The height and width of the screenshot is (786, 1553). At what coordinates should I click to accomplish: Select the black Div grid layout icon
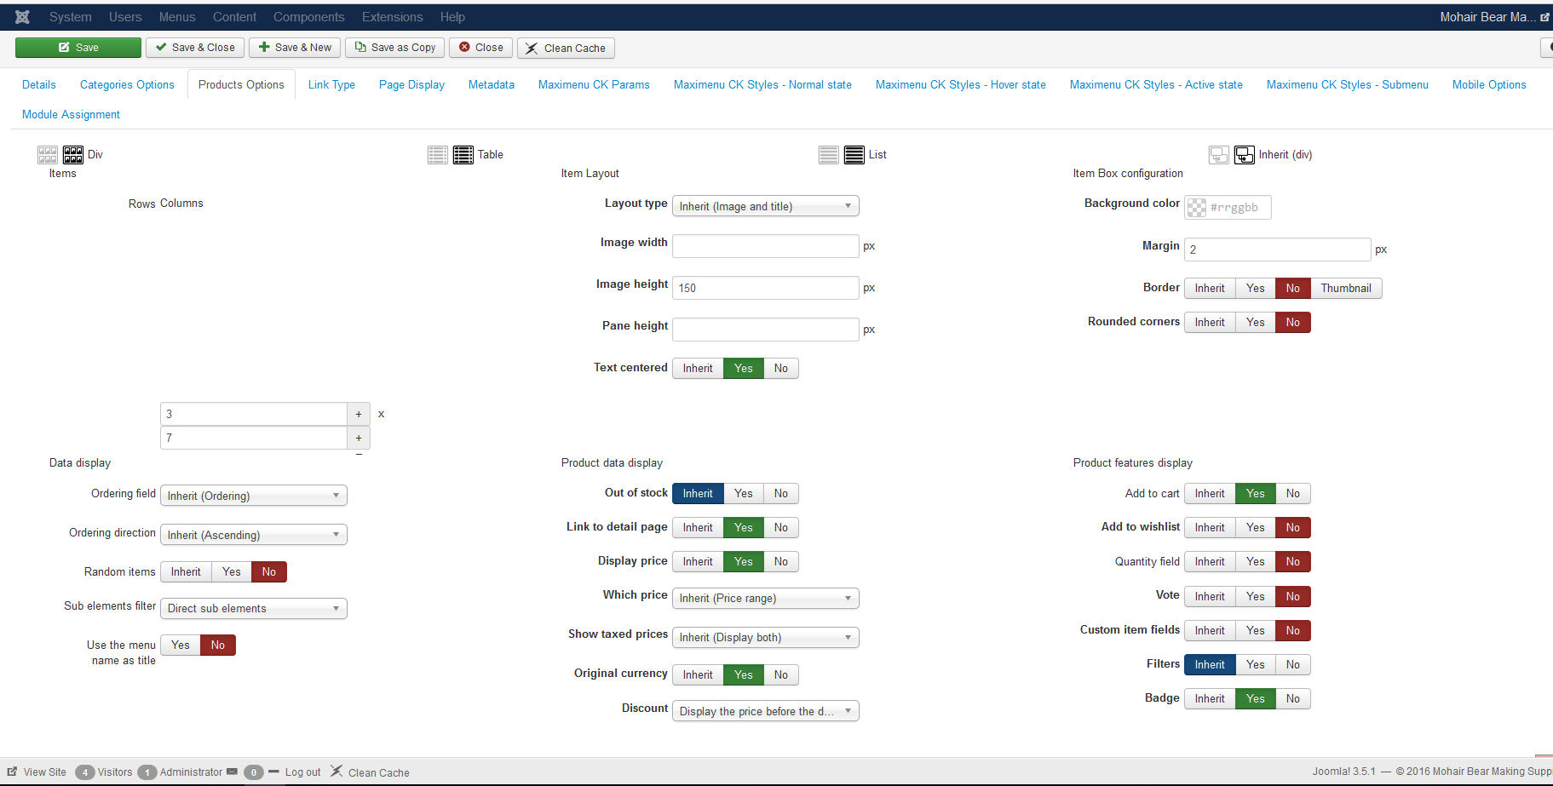(x=73, y=154)
